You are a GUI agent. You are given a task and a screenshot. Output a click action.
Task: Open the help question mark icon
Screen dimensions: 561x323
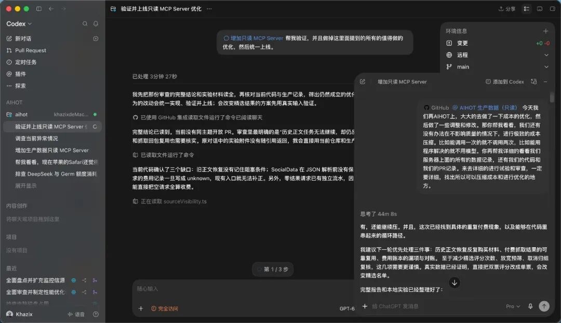[x=96, y=314]
